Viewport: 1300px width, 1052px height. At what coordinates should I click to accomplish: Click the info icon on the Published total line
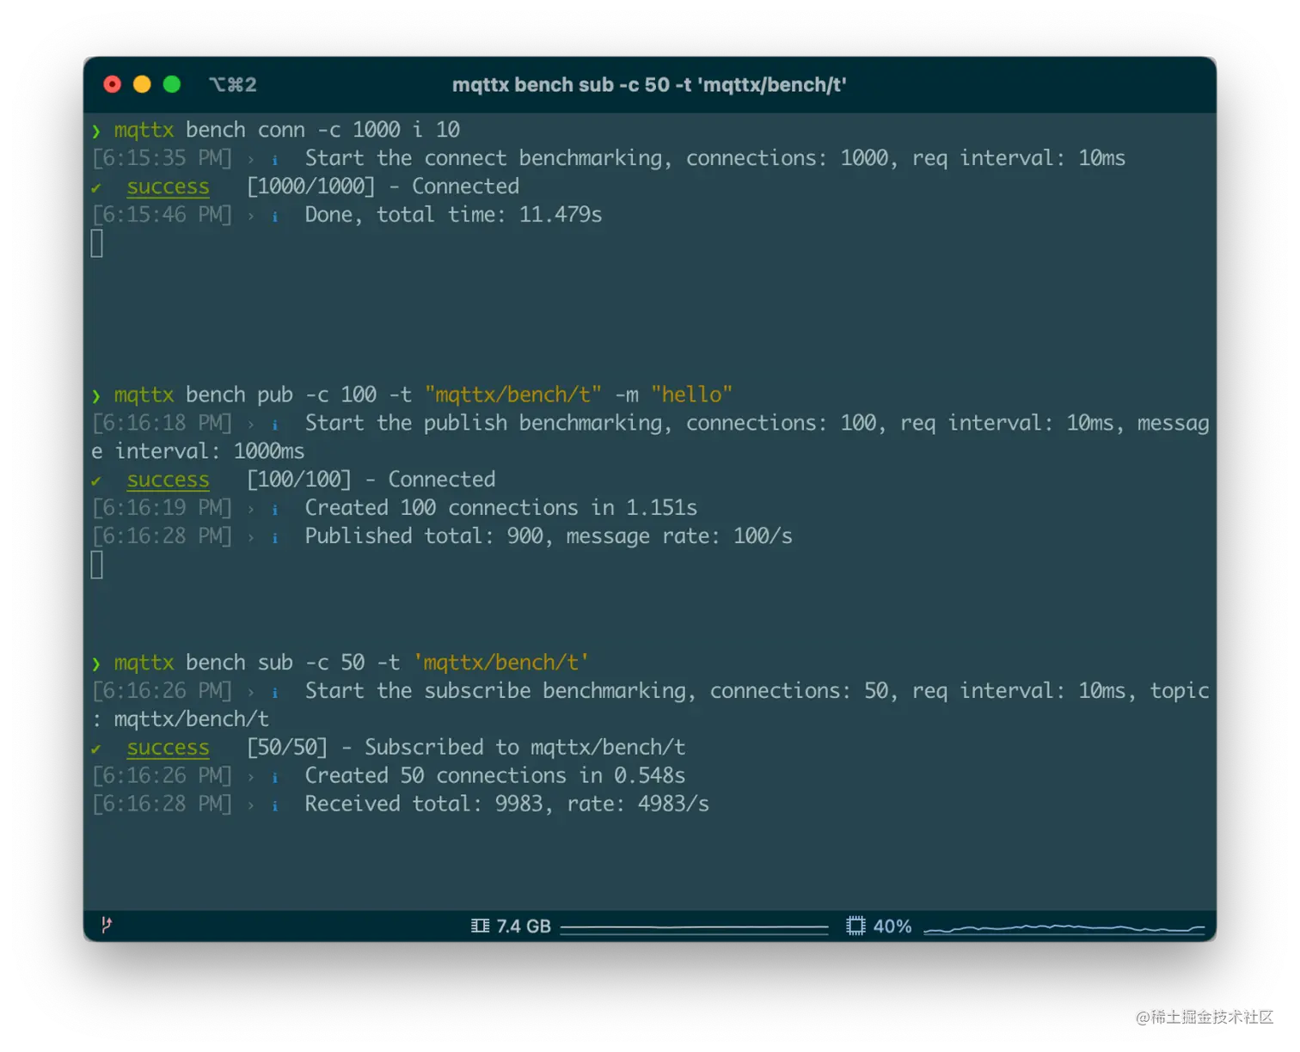274,535
